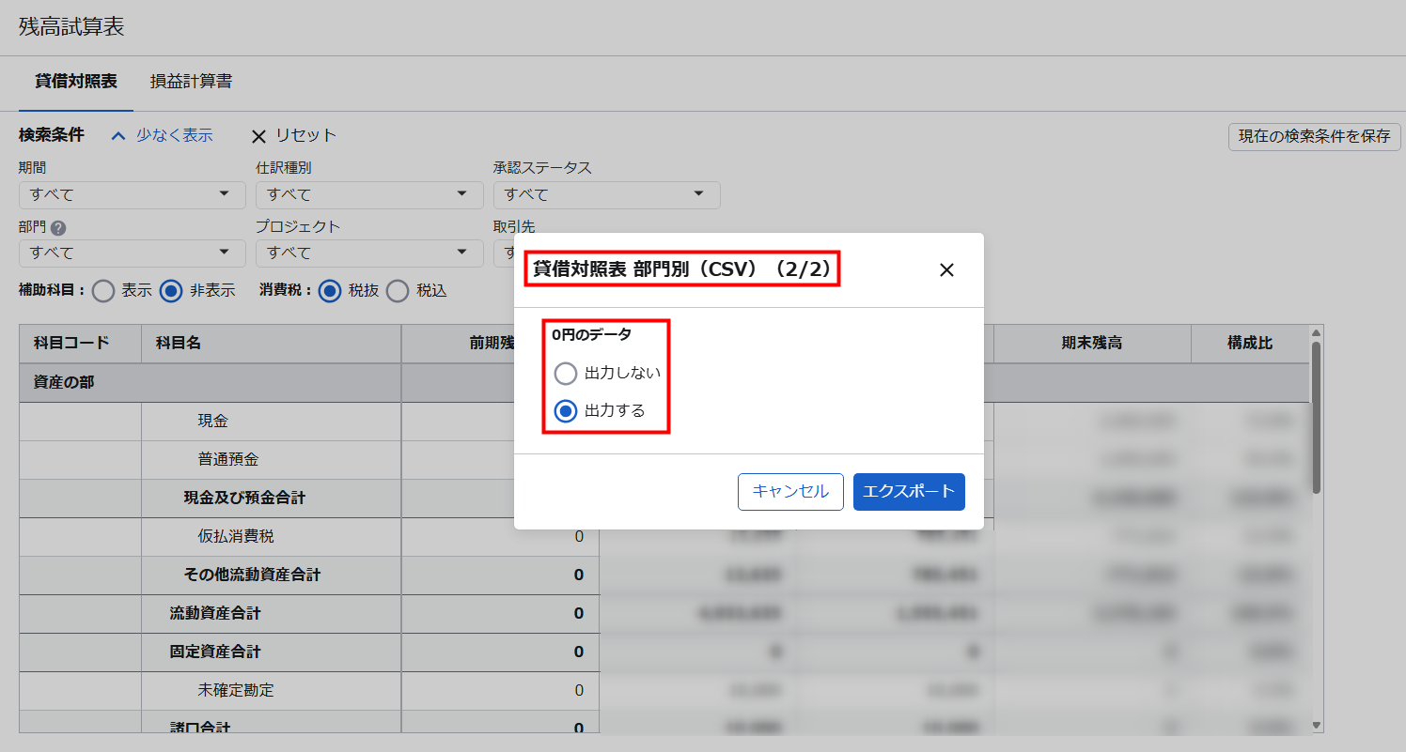Choose 表示 for 補助科目
The height and width of the screenshot is (752, 1406).
103,291
